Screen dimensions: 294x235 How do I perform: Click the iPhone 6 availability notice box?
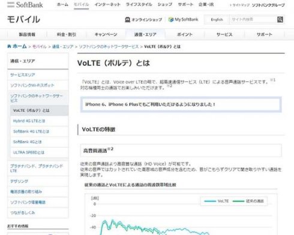coord(181,104)
